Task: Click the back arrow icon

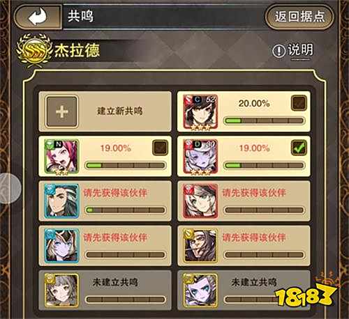Action: tap(38, 17)
